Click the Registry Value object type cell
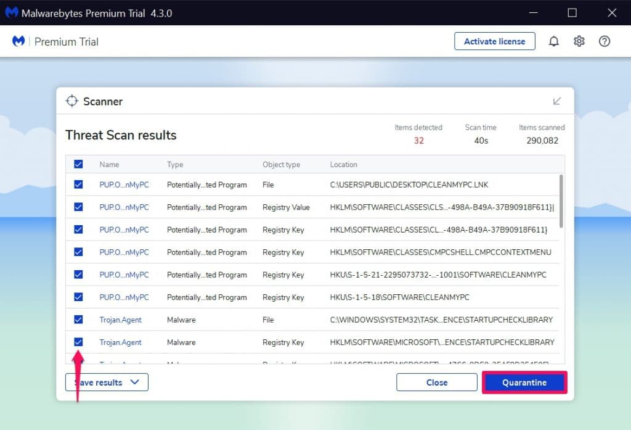 click(x=286, y=207)
